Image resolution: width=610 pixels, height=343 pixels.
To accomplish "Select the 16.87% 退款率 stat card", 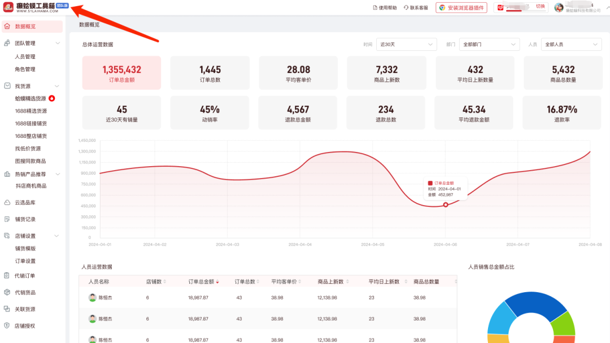I will click(562, 112).
